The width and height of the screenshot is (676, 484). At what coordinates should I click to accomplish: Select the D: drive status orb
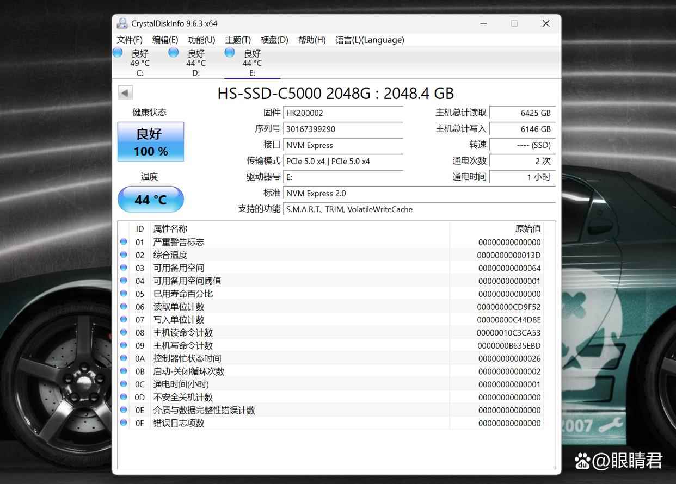(x=174, y=52)
